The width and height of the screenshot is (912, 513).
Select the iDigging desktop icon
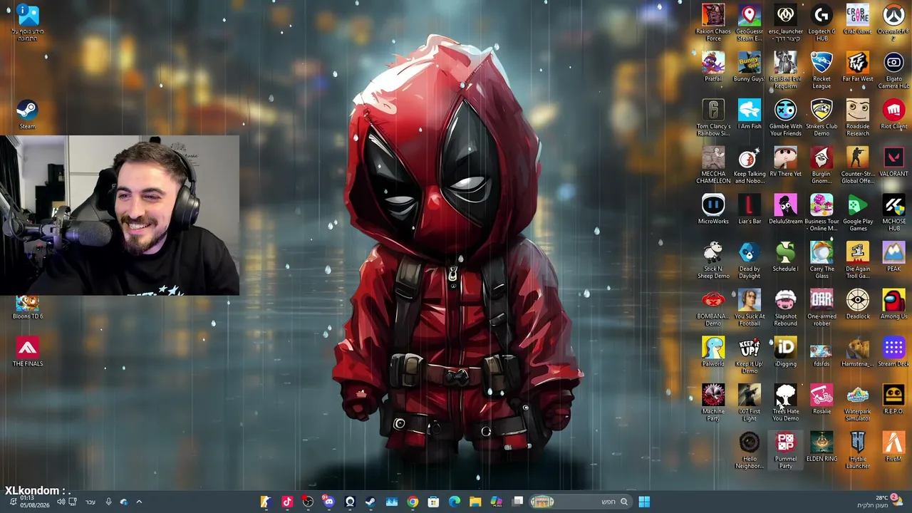click(785, 352)
